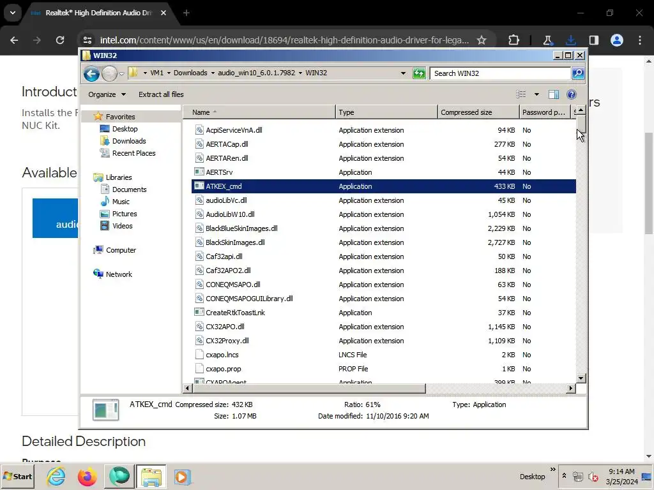Open Videos library

[122, 225]
